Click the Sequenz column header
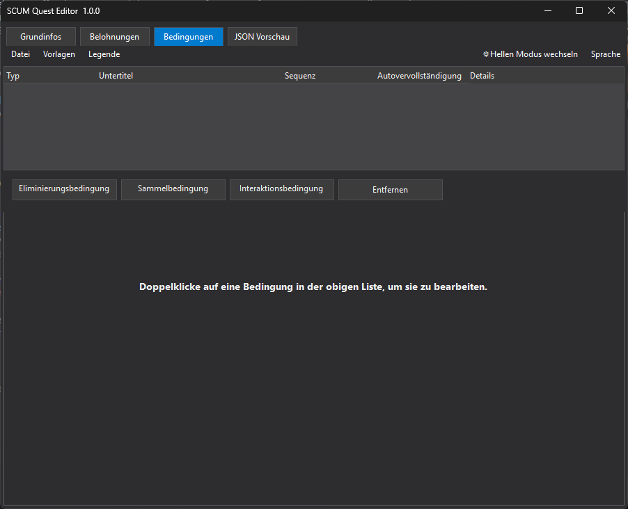The width and height of the screenshot is (628, 509). coord(300,76)
